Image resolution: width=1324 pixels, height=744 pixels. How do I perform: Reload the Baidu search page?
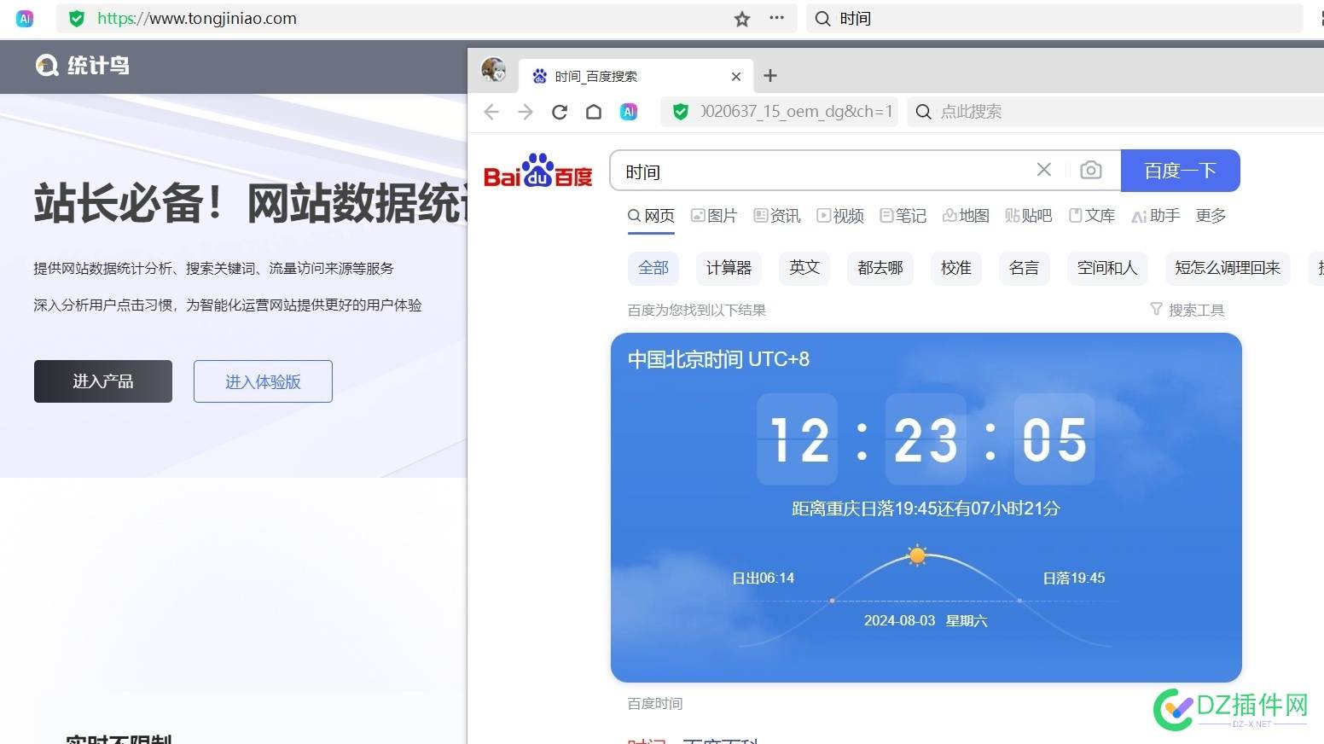[x=560, y=112]
